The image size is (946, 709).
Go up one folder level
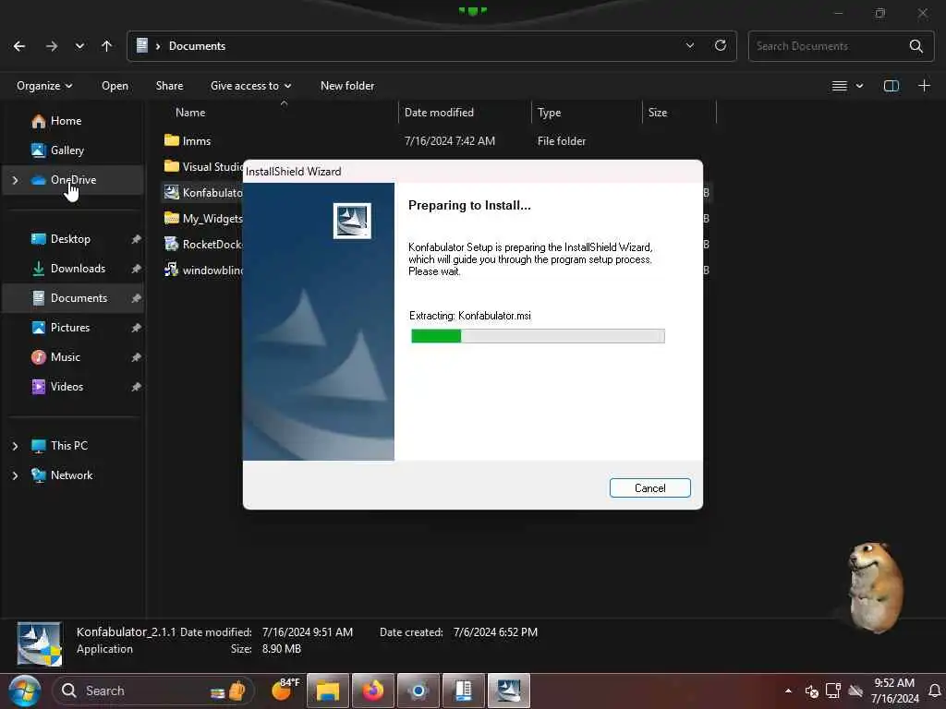107,46
